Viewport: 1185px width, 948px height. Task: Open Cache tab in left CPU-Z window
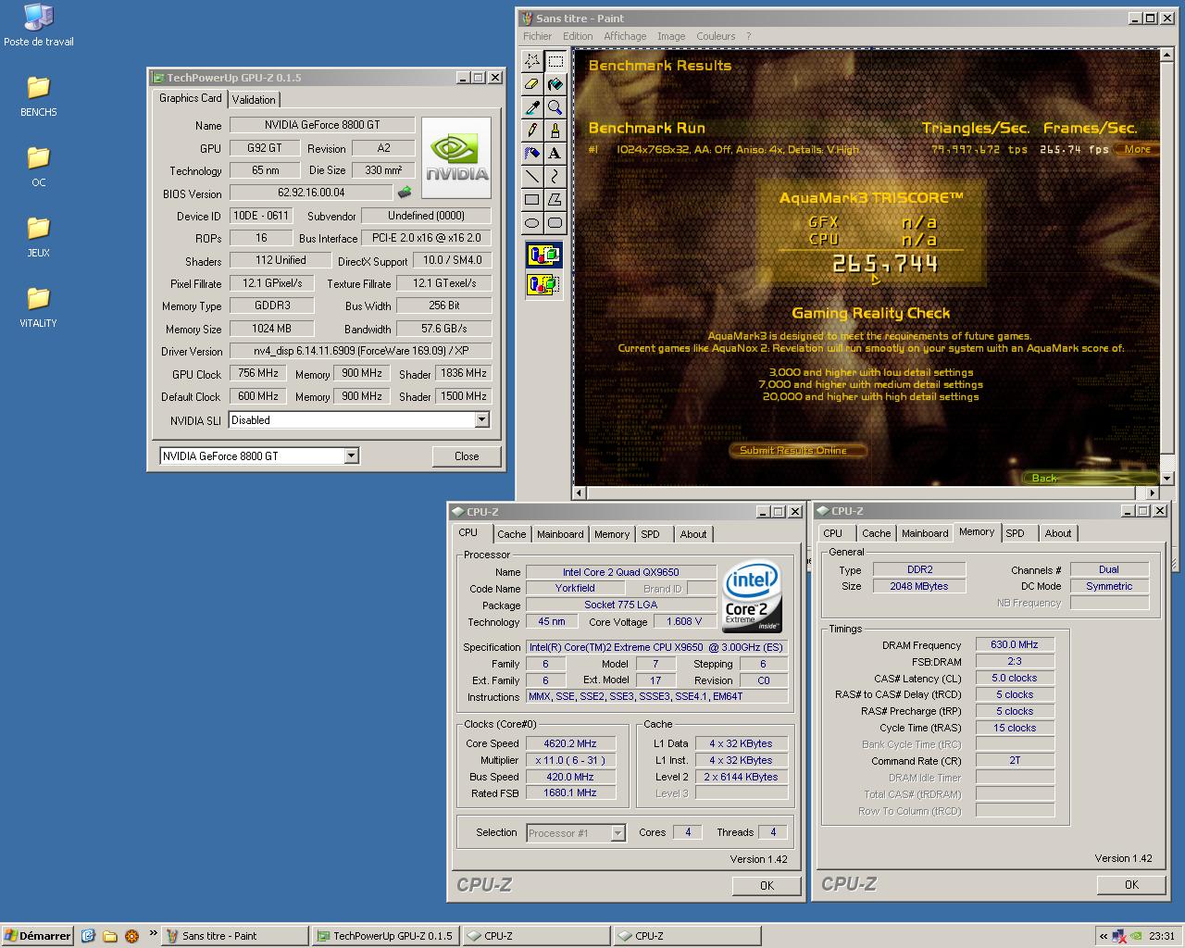511,534
